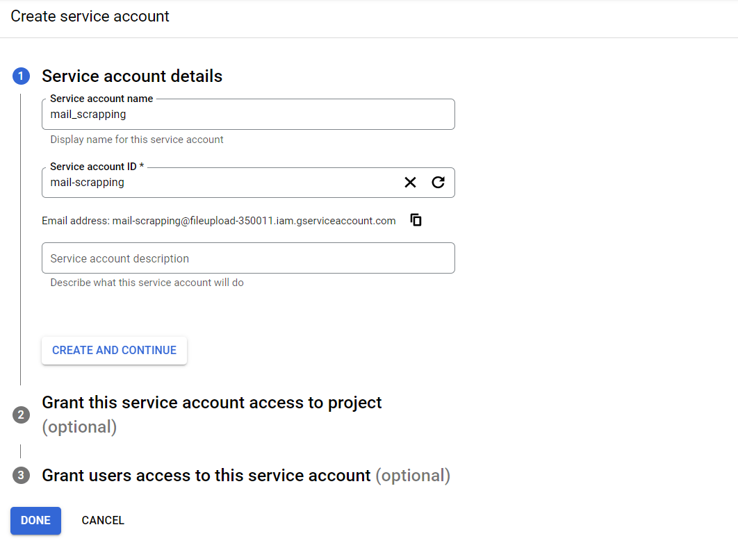Click the '(optional)' label under step 2
This screenshot has width=738, height=543.
[79, 427]
